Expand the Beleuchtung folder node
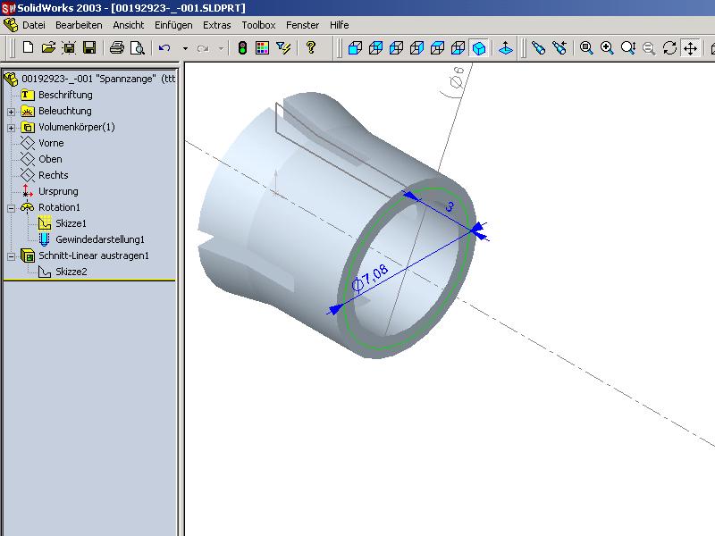The height and width of the screenshot is (536, 715). (x=11, y=112)
